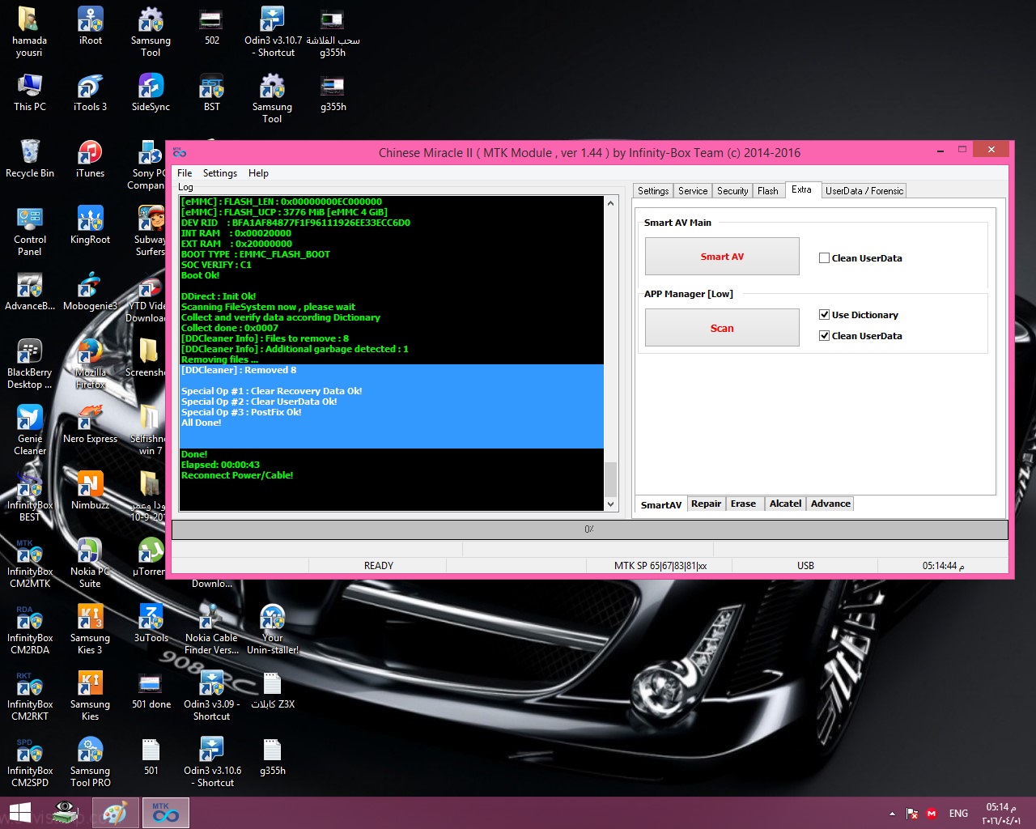The width and height of the screenshot is (1036, 829).
Task: Select the Nokia Cable Finder icon
Action: (212, 630)
